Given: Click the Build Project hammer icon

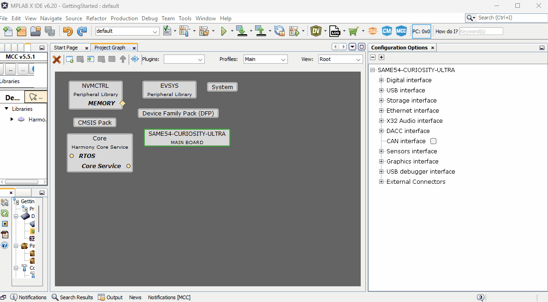Looking at the screenshot, I should tap(185, 31).
